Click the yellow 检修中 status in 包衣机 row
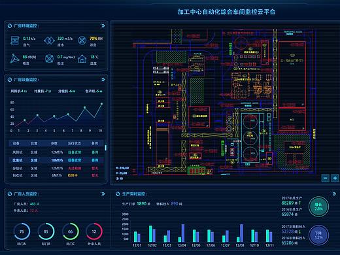This screenshot has width=340, height=255. click(73, 175)
